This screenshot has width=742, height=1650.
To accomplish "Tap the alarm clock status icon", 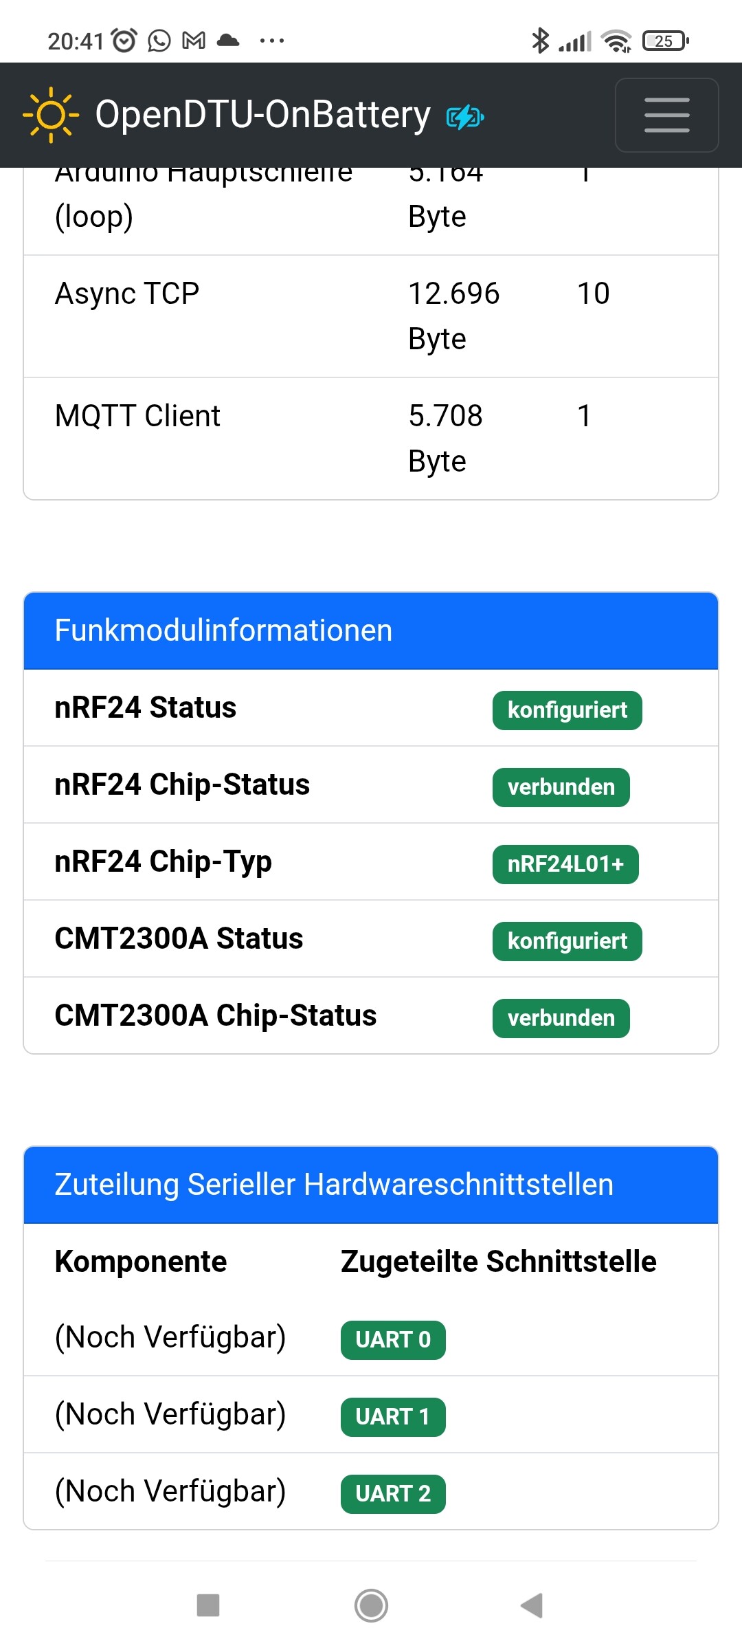I will coord(124,41).
